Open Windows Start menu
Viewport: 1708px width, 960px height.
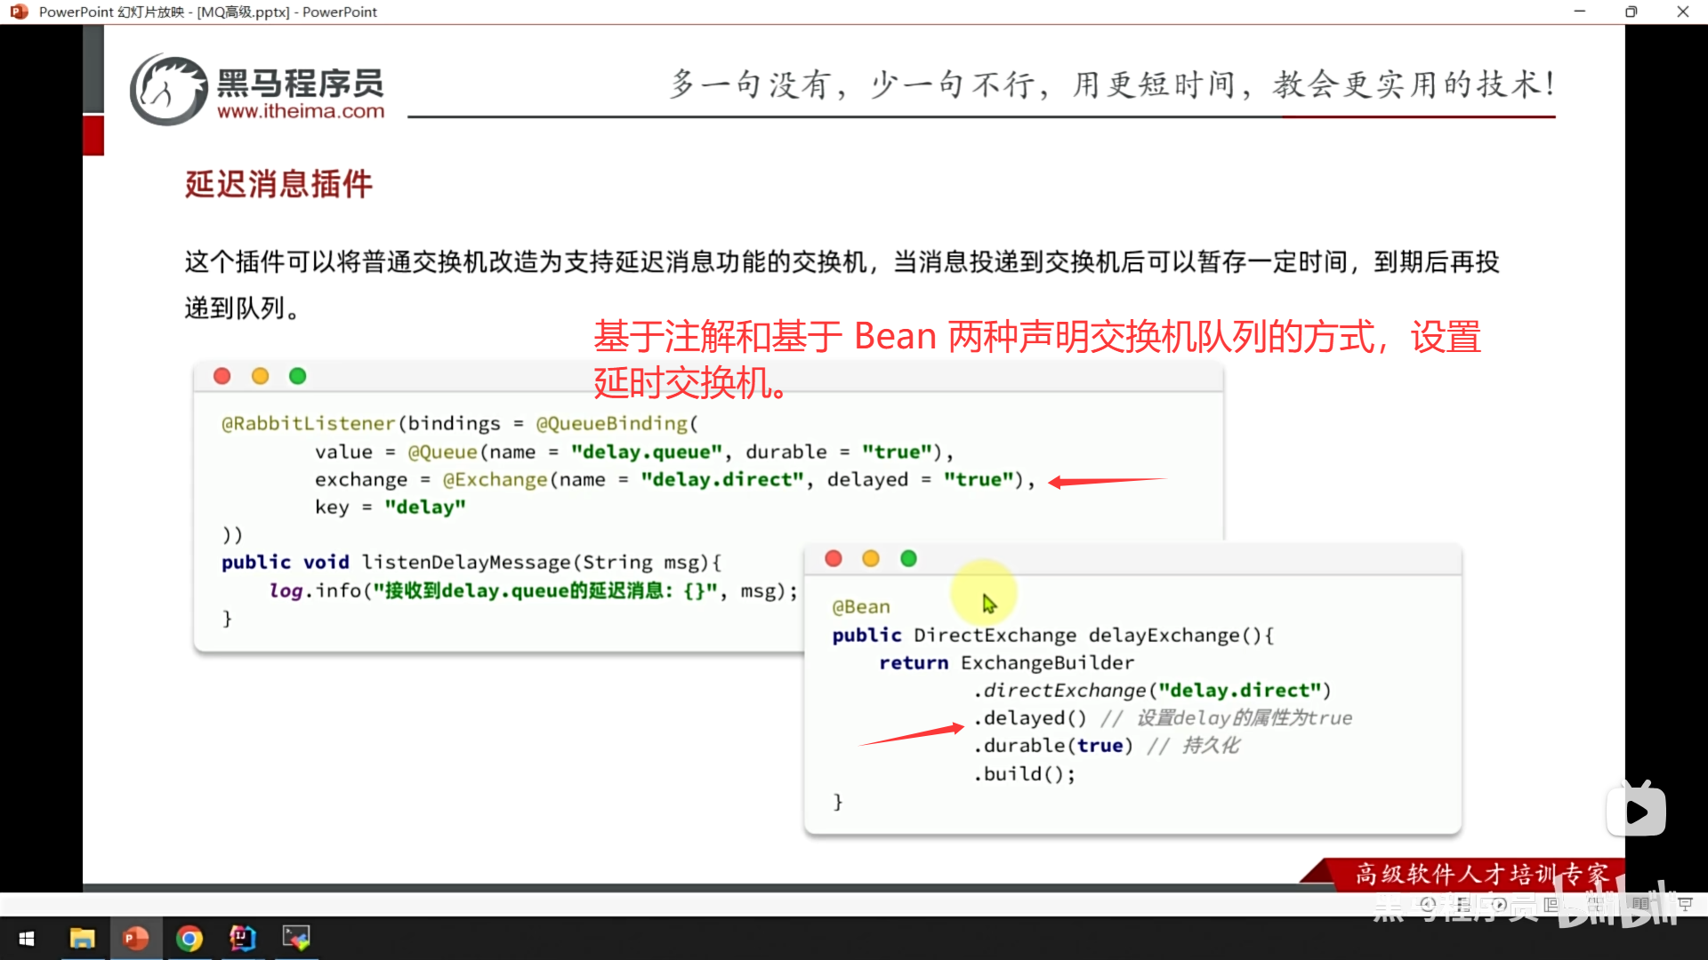(27, 939)
